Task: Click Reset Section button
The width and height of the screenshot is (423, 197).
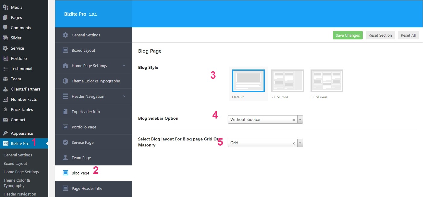Action: point(380,35)
